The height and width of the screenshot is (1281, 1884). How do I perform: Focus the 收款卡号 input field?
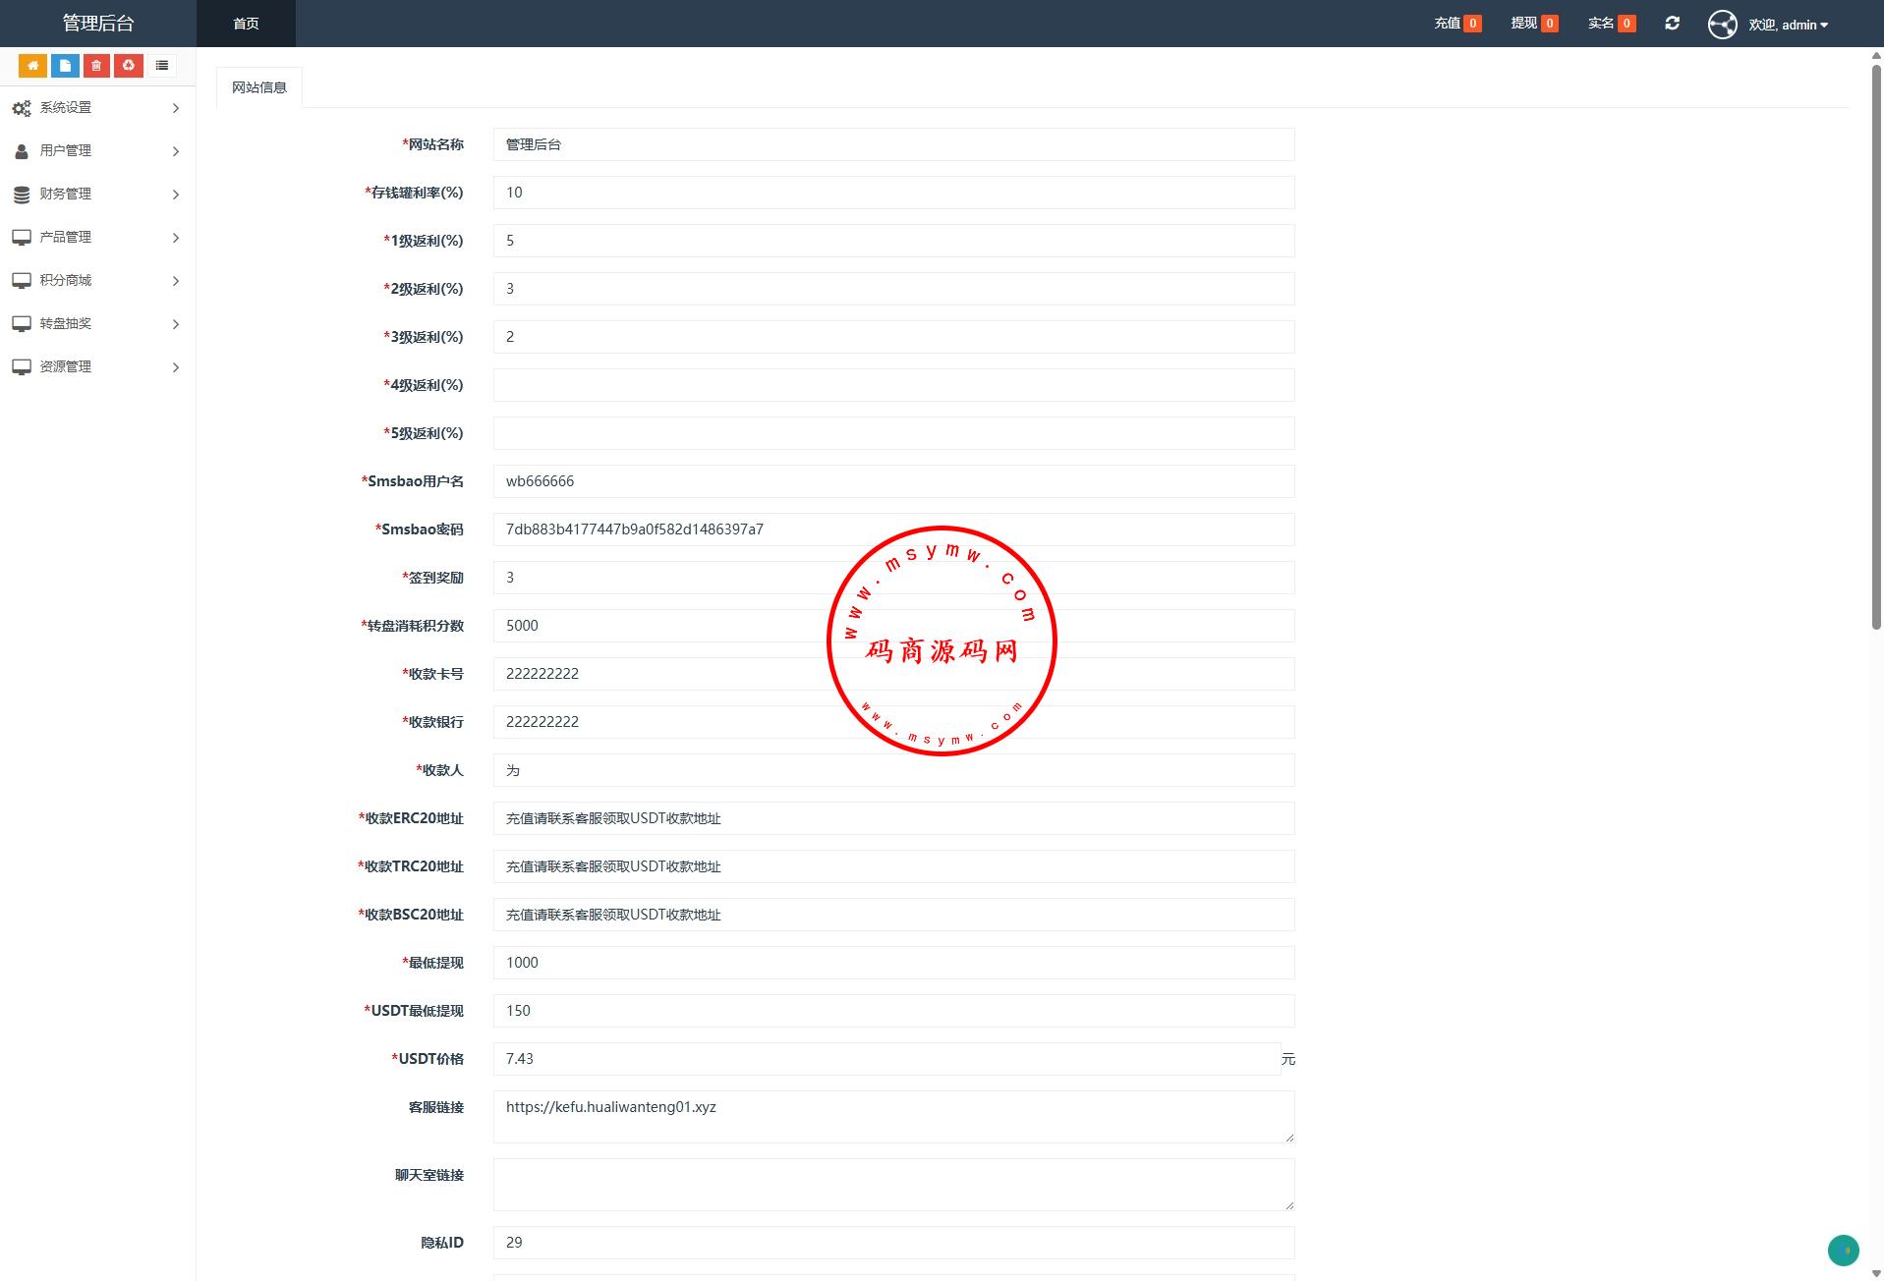pos(893,674)
